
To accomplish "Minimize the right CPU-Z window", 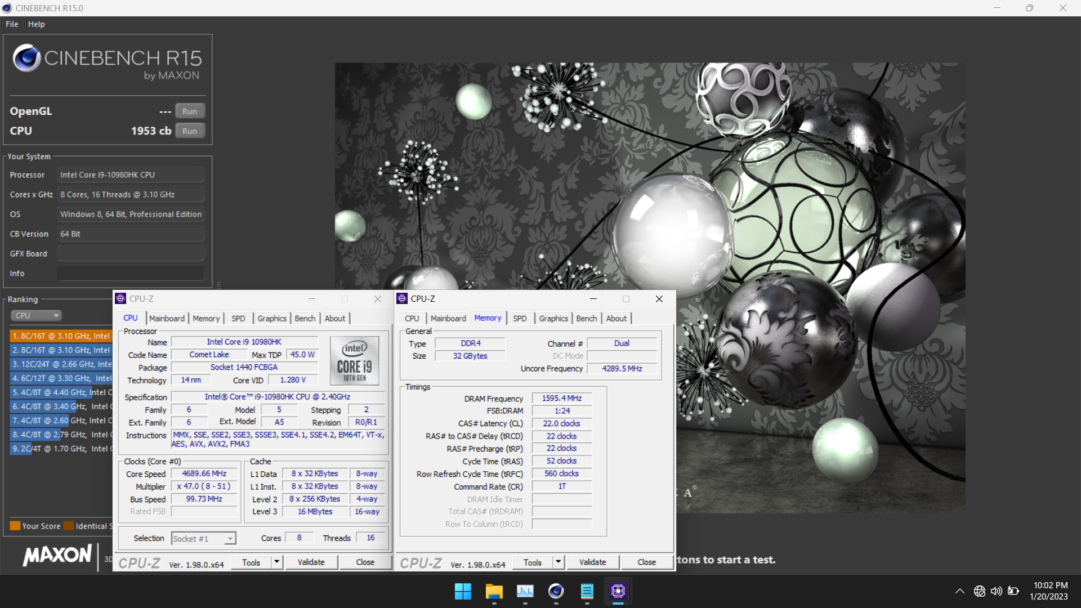I will (593, 299).
